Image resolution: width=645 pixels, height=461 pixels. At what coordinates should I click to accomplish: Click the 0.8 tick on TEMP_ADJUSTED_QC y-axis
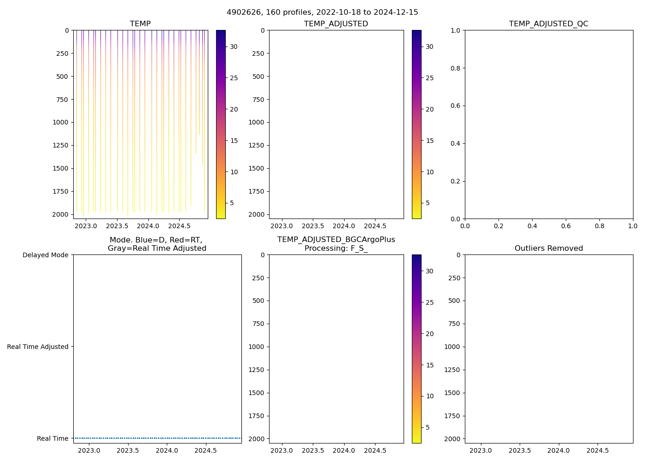[x=456, y=68]
